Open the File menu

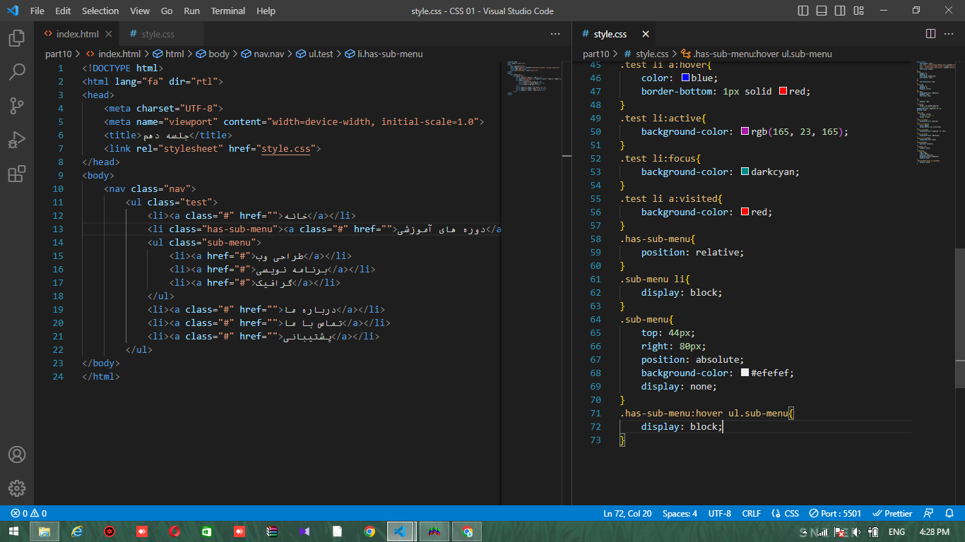(37, 11)
